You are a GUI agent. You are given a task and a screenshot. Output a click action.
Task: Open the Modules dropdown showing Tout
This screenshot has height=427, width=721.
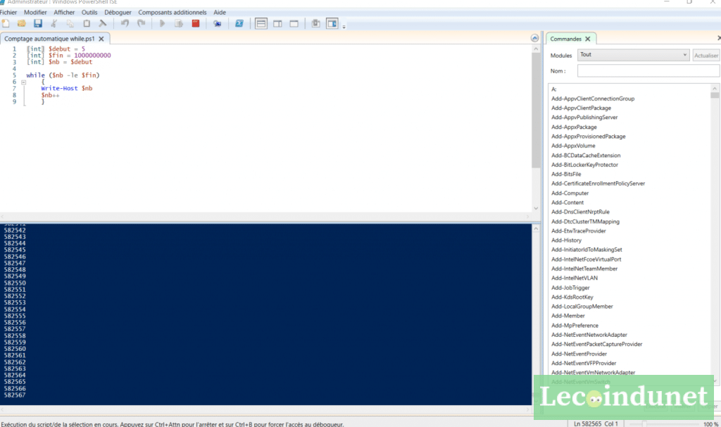pyautogui.click(x=632, y=54)
